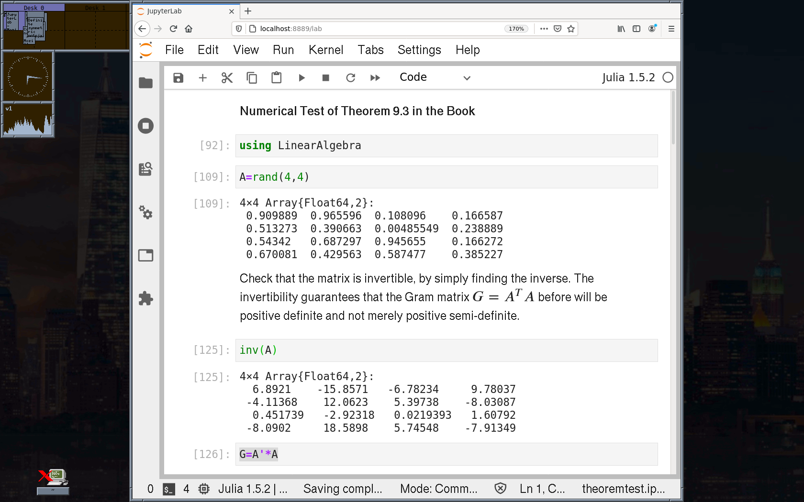The width and height of the screenshot is (804, 502).
Task: Open a new browser tab
Action: [x=248, y=11]
